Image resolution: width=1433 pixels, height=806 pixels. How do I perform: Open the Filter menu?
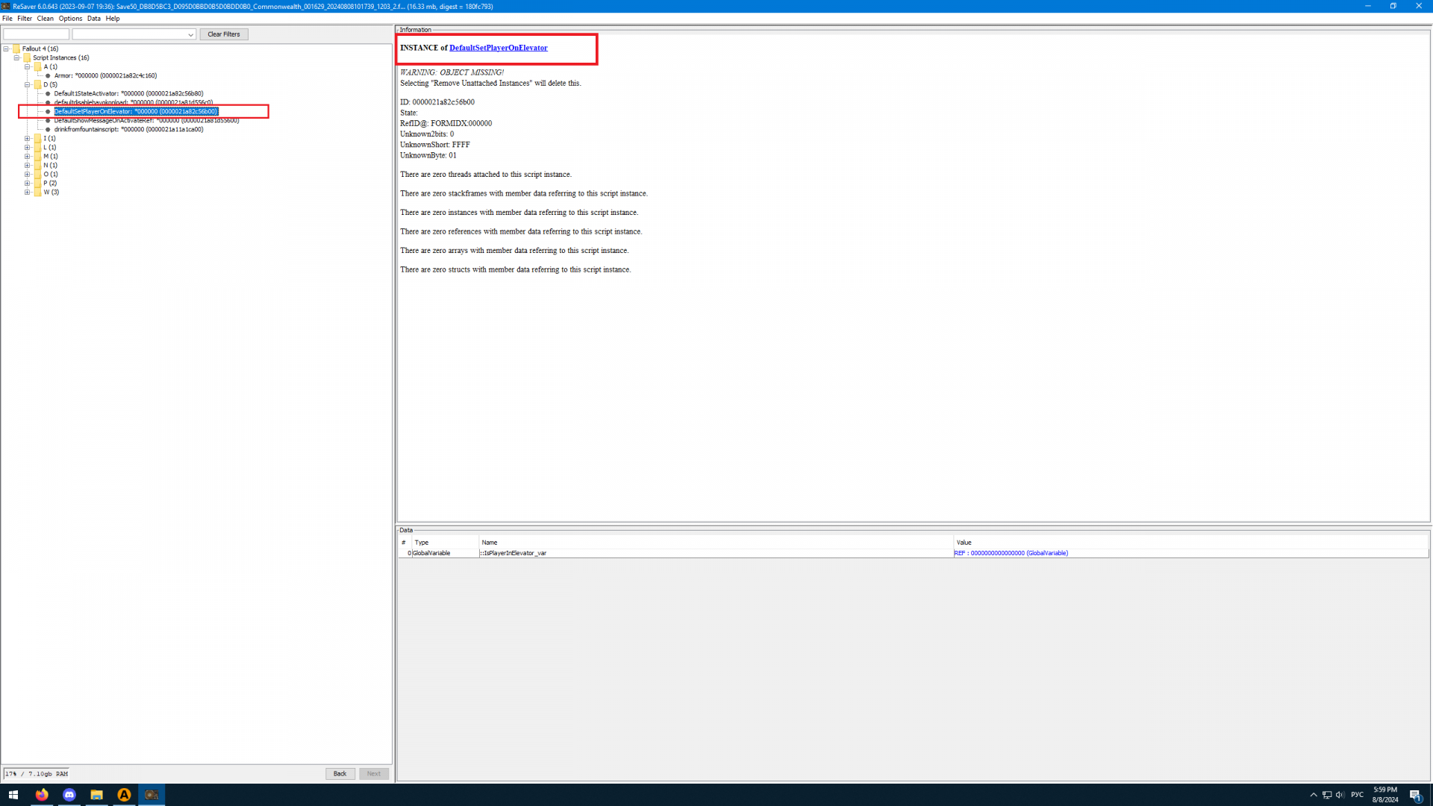[x=25, y=19]
